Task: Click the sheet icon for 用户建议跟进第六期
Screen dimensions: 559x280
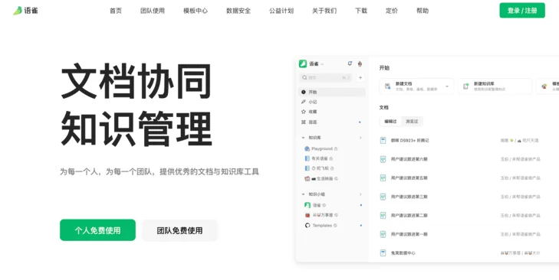Action: [383, 159]
